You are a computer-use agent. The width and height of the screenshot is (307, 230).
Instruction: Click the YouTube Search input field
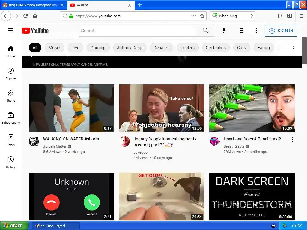[137, 31]
